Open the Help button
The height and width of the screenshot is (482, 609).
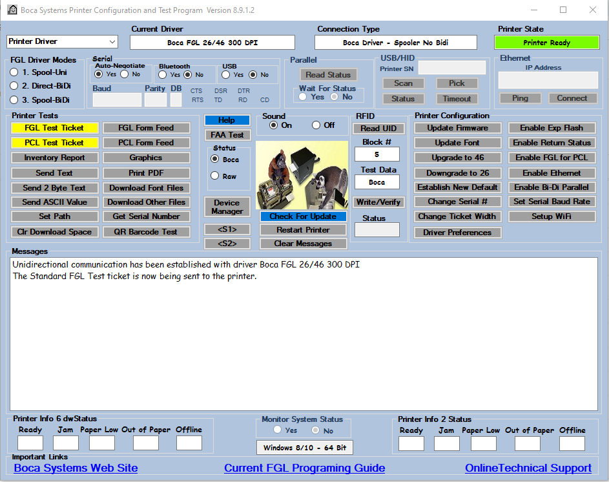point(227,120)
